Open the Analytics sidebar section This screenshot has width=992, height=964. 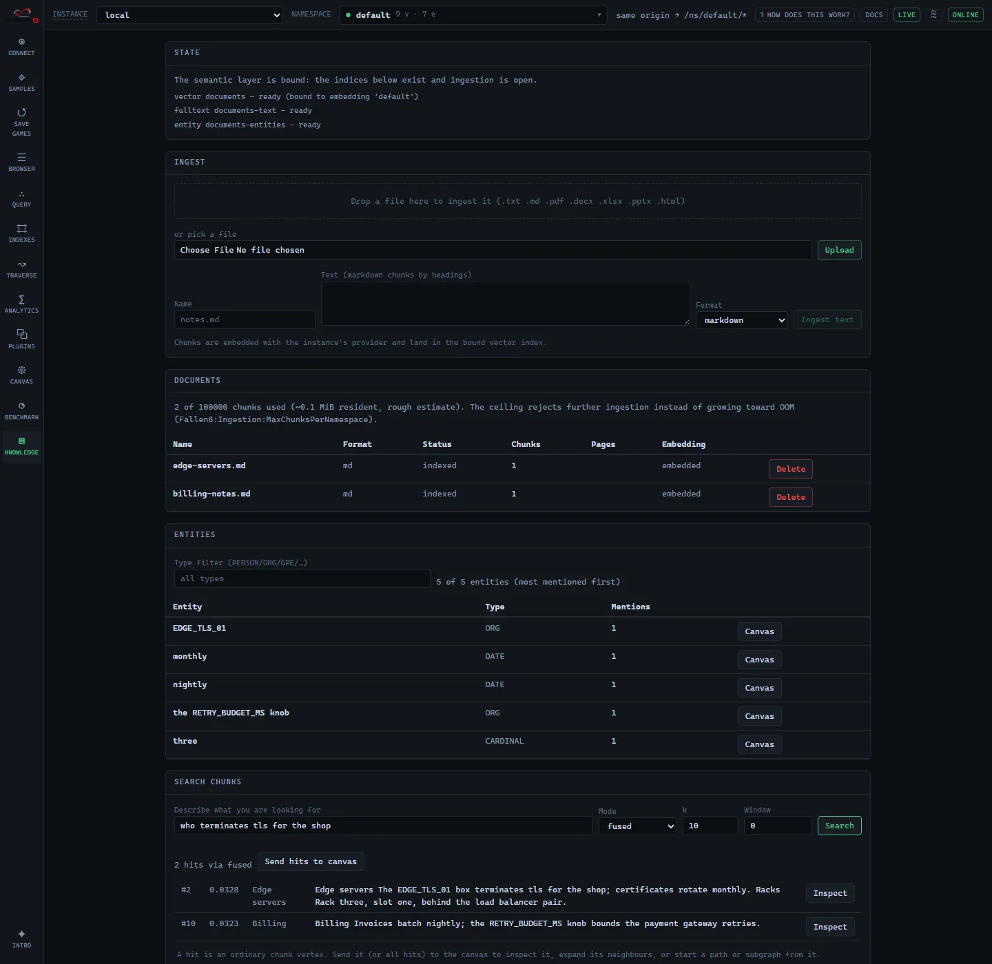[x=21, y=304]
